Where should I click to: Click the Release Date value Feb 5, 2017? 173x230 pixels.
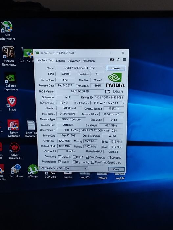[65, 85]
